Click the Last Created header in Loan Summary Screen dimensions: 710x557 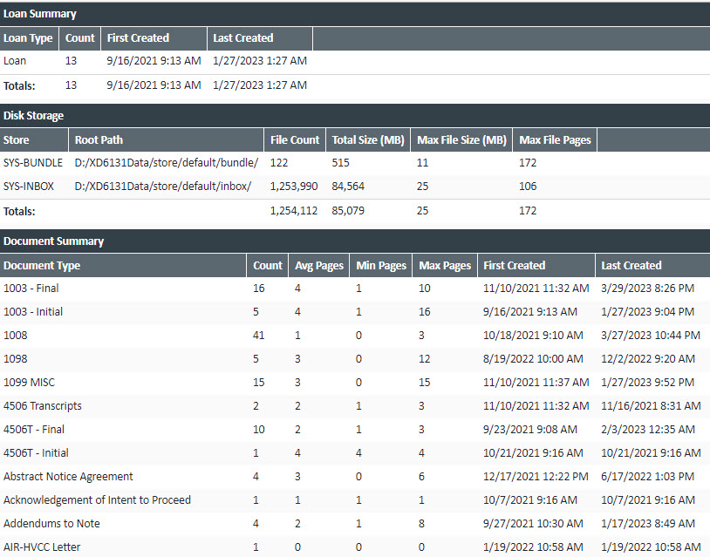click(242, 38)
